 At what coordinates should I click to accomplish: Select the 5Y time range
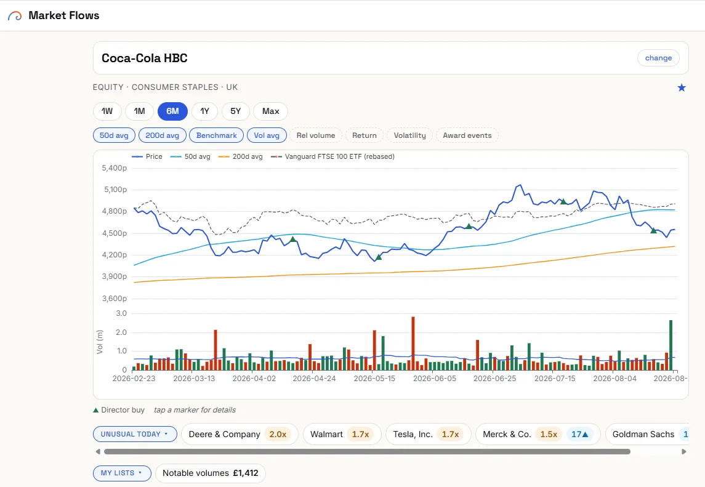point(236,111)
